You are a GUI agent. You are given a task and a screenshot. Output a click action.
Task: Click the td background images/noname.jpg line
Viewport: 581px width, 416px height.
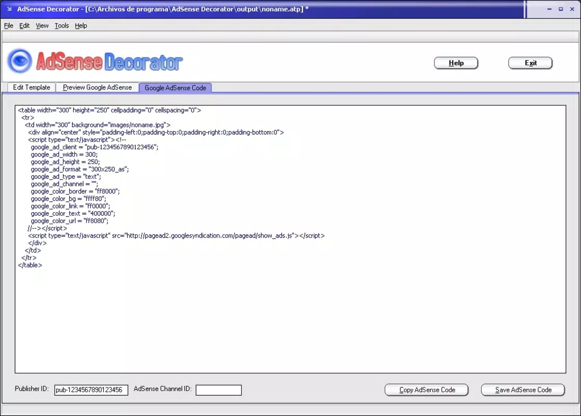coord(98,125)
